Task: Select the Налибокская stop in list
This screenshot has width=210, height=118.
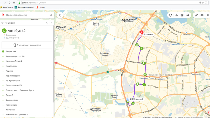Action: coord(11,66)
